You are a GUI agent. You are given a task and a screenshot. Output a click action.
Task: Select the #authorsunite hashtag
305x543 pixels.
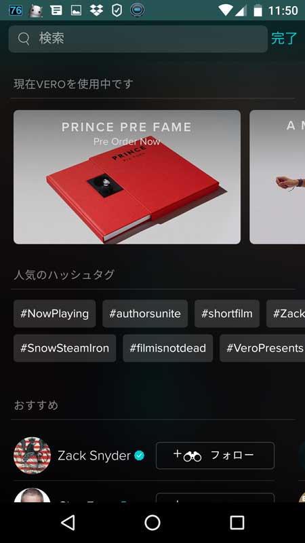click(145, 314)
